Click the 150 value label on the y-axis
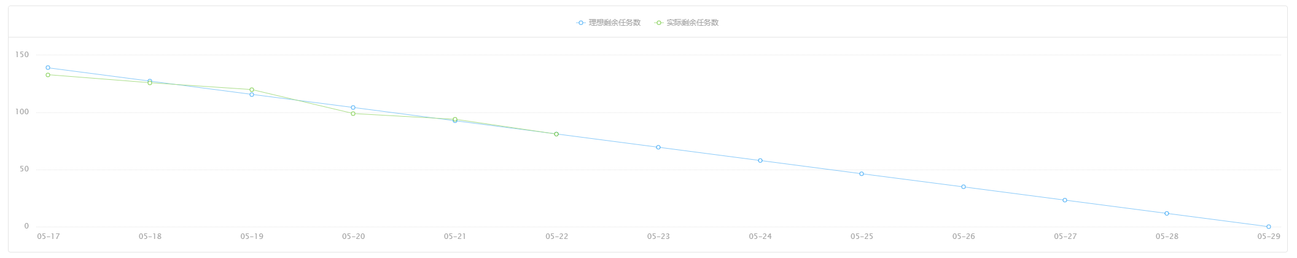Image resolution: width=1297 pixels, height=258 pixels. click(22, 55)
